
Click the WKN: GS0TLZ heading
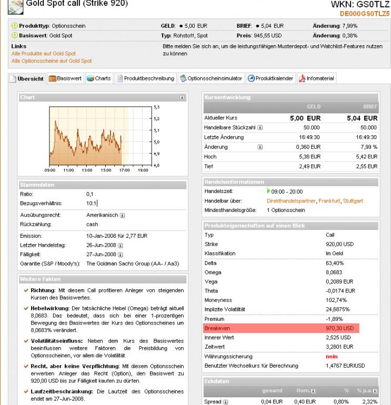360,4
